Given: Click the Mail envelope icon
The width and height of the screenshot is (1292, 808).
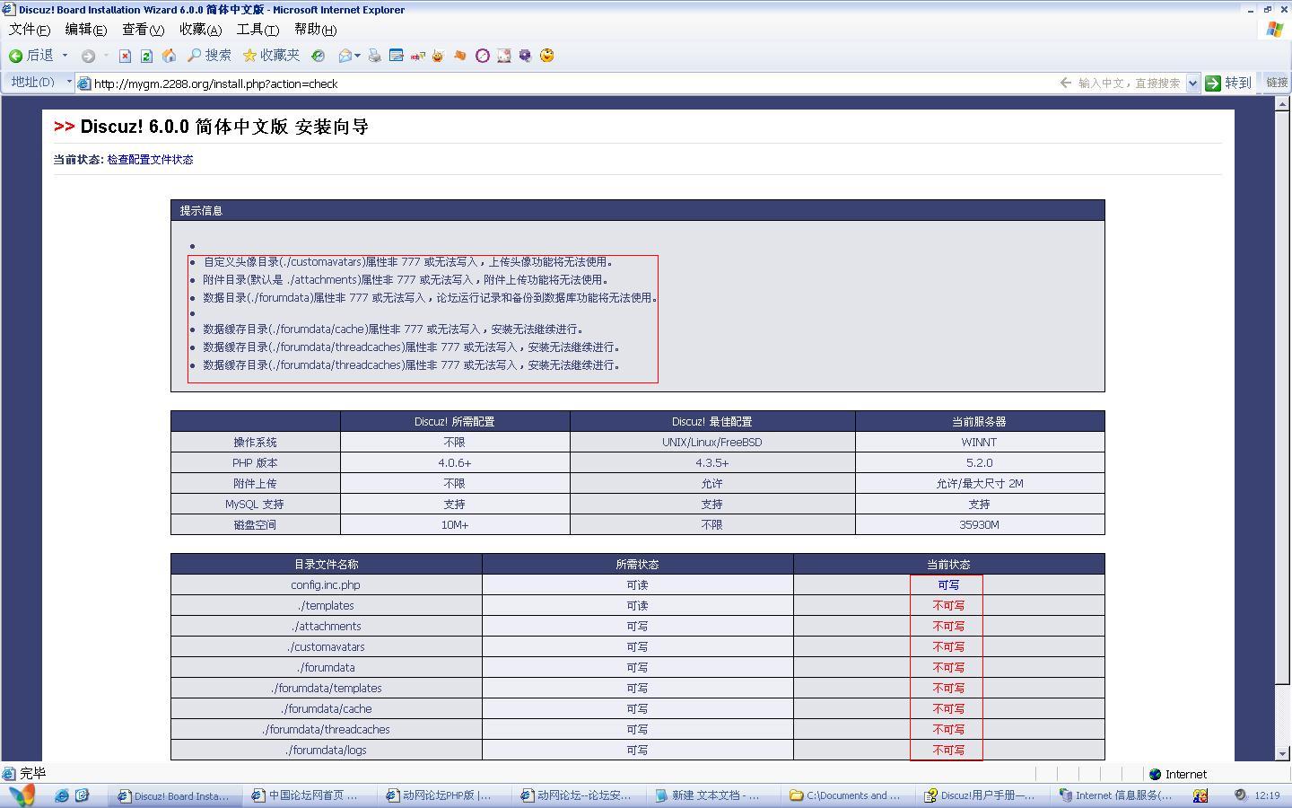Looking at the screenshot, I should pyautogui.click(x=345, y=56).
